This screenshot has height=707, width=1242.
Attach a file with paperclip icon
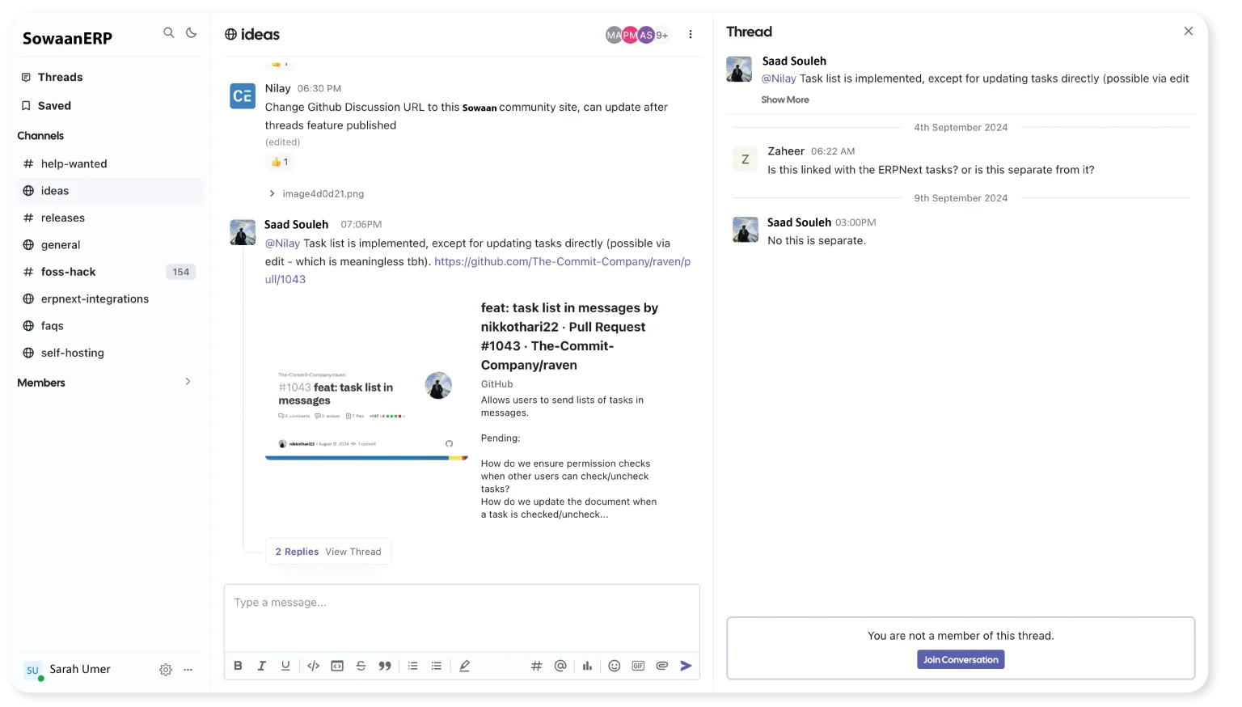[x=662, y=666]
